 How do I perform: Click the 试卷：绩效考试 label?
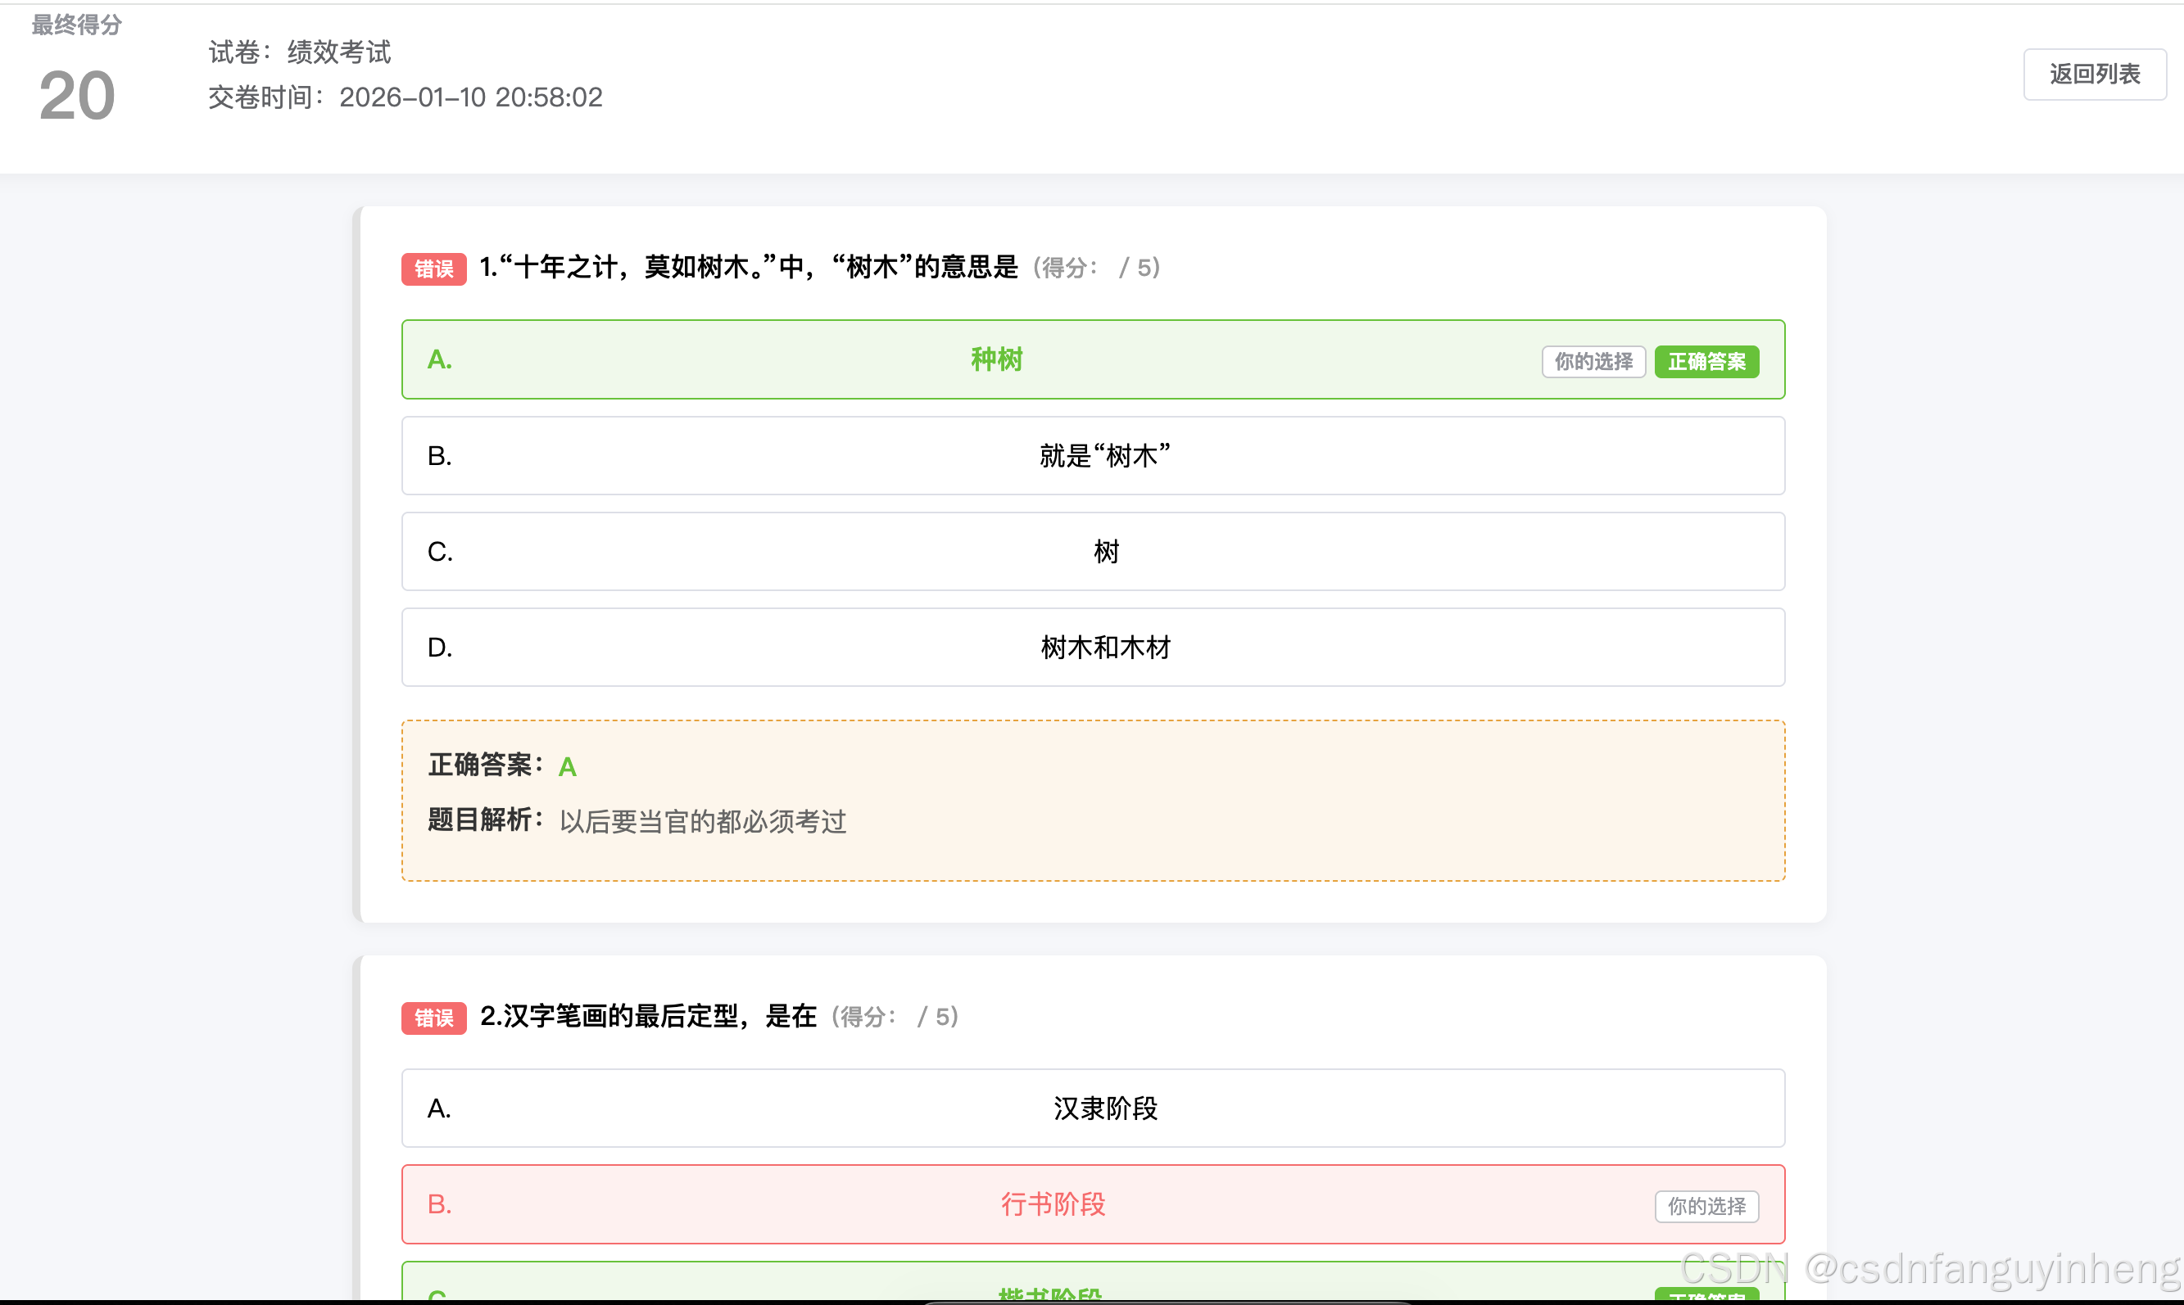[299, 52]
